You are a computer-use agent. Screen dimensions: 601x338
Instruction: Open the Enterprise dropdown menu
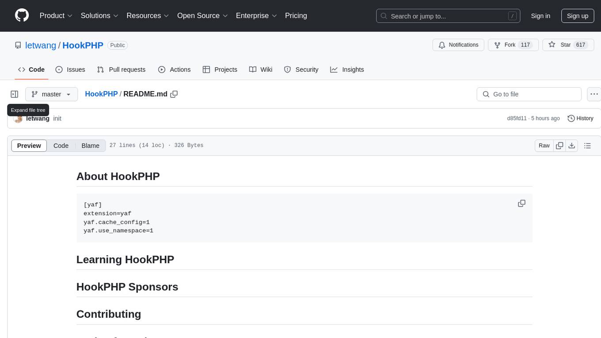click(256, 15)
